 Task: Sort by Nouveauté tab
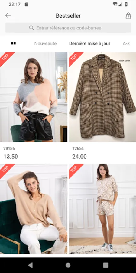point(45,43)
